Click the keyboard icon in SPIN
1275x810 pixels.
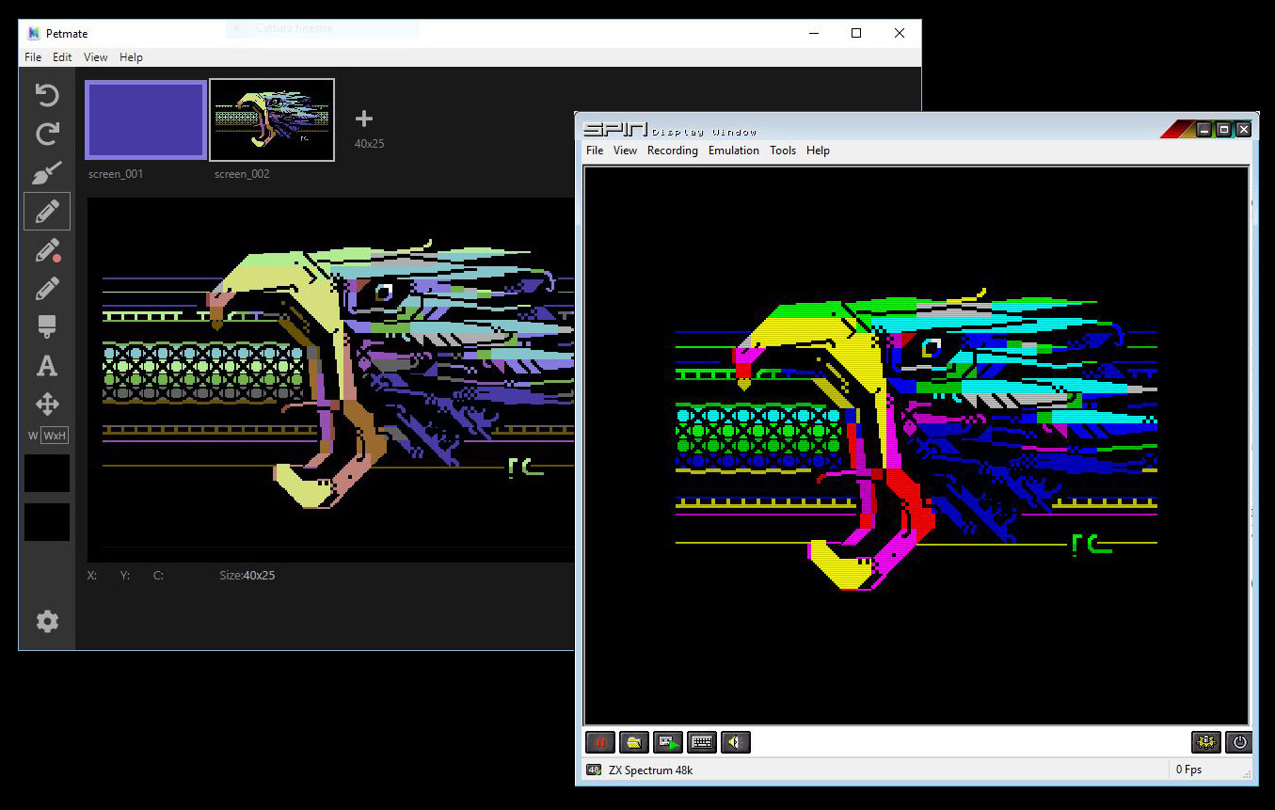coord(702,742)
